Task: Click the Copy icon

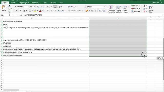Action: click(9, 9)
